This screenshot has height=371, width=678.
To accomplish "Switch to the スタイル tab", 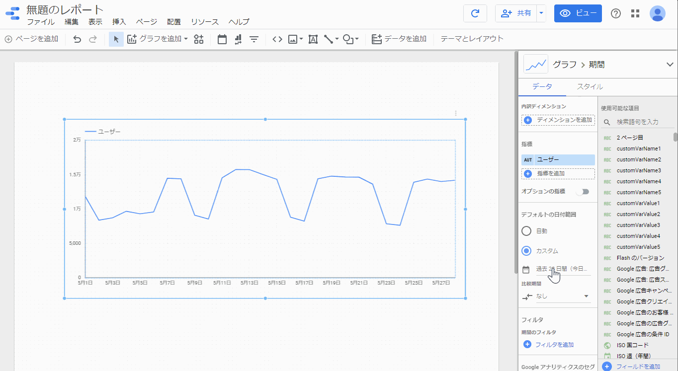I will point(590,86).
